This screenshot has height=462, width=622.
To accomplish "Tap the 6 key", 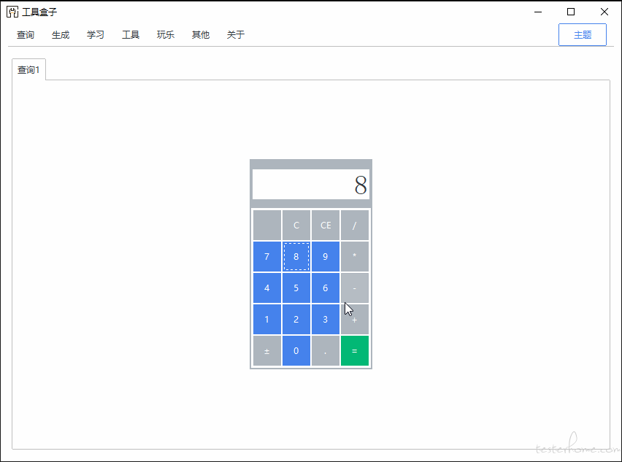I will [326, 288].
